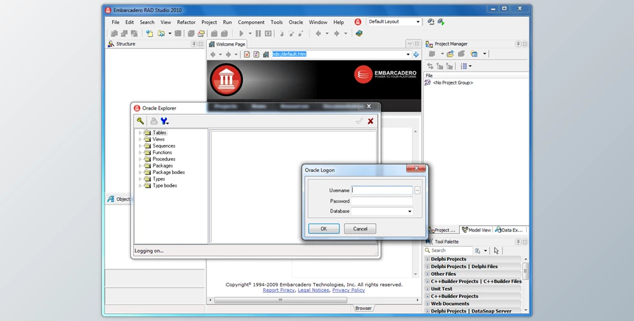Select the <No Project Group> item
Screen dimensions: 634x321
(453, 83)
